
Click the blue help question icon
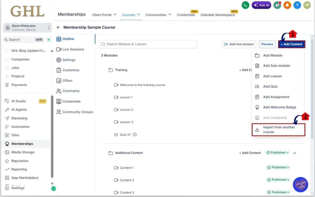(x=297, y=5)
